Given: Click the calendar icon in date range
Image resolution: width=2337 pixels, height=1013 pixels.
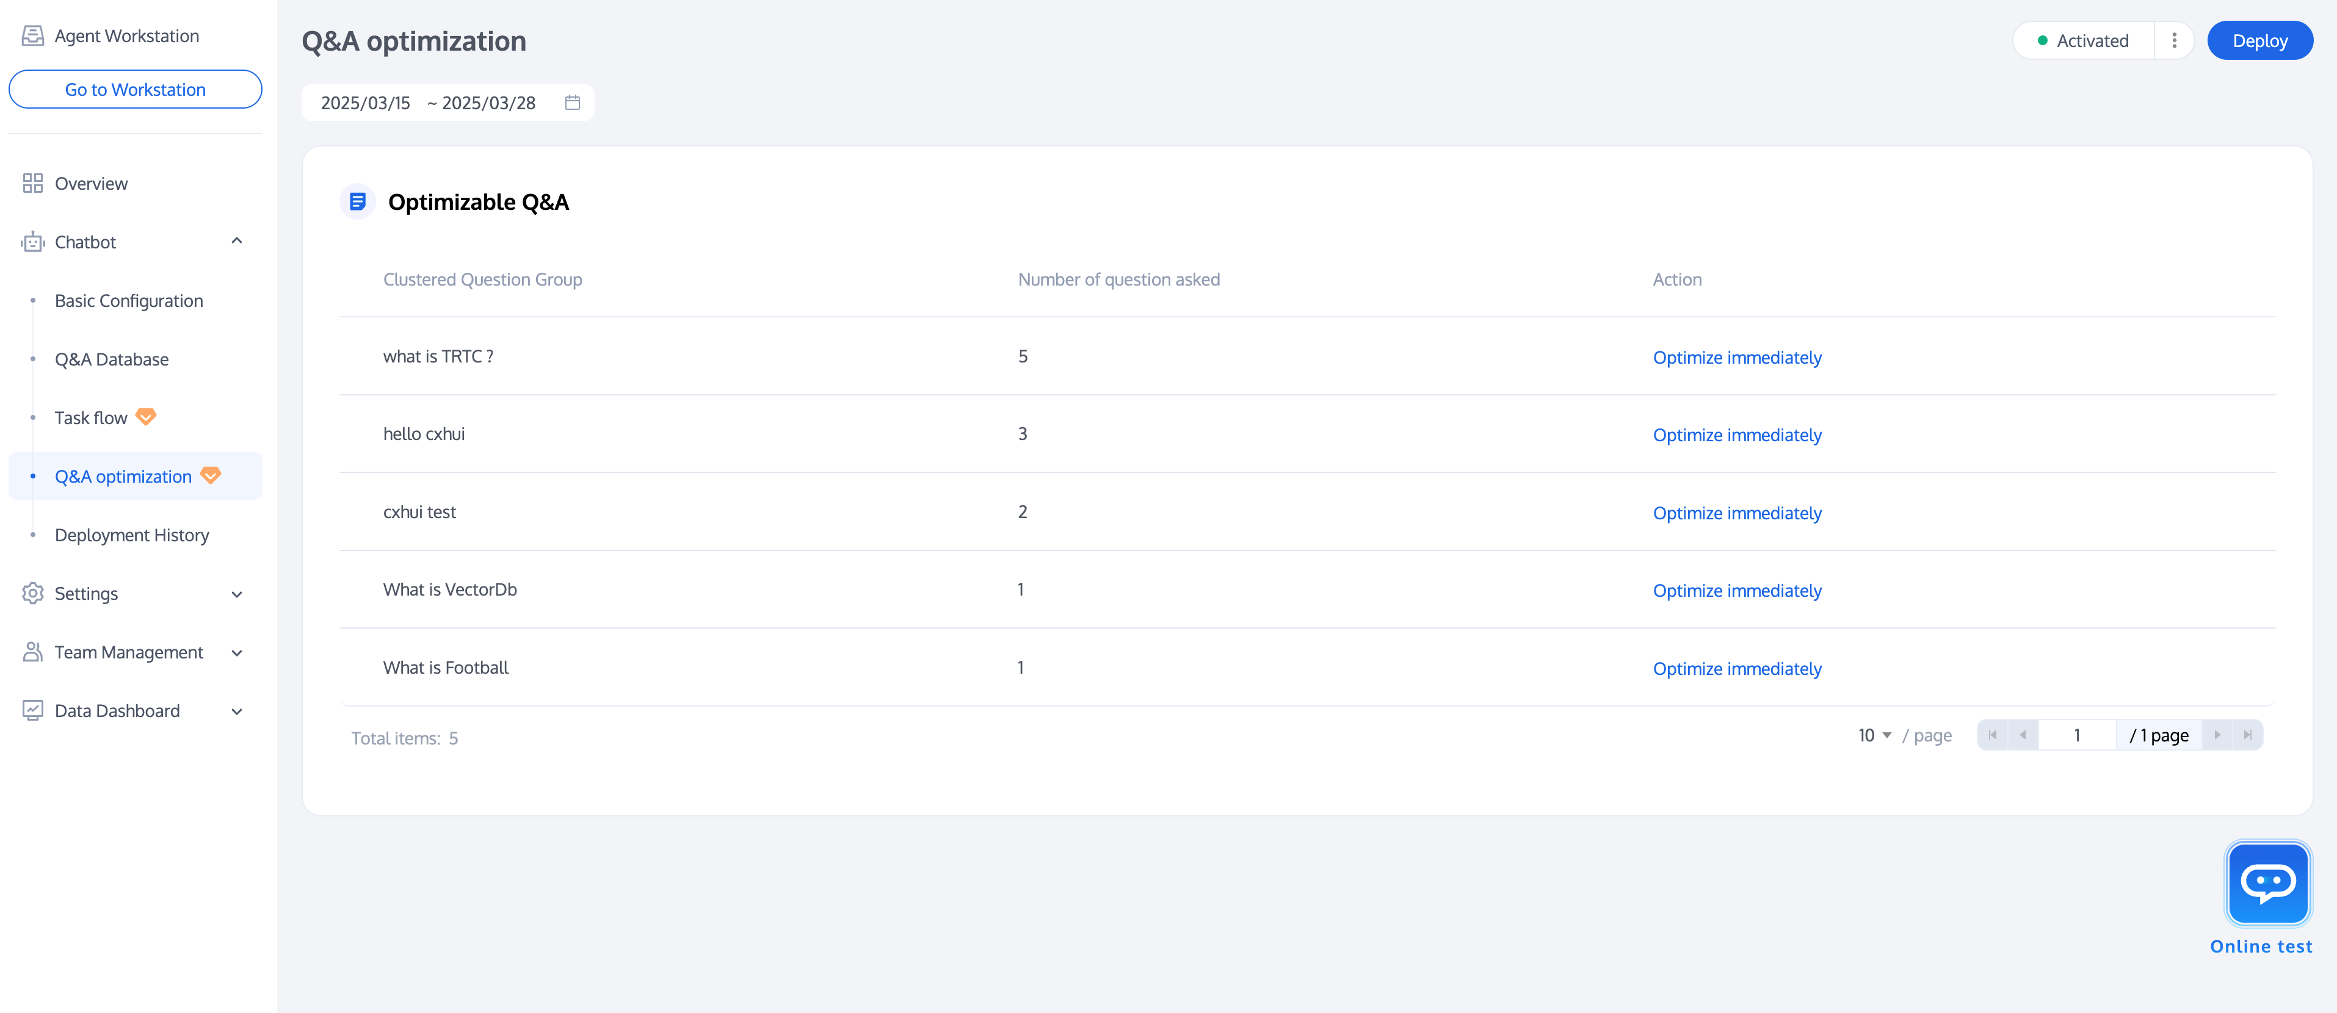Looking at the screenshot, I should [573, 103].
